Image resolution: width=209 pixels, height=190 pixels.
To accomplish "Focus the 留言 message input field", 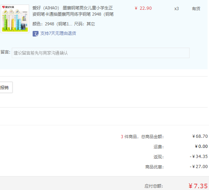I will click(x=101, y=53).
